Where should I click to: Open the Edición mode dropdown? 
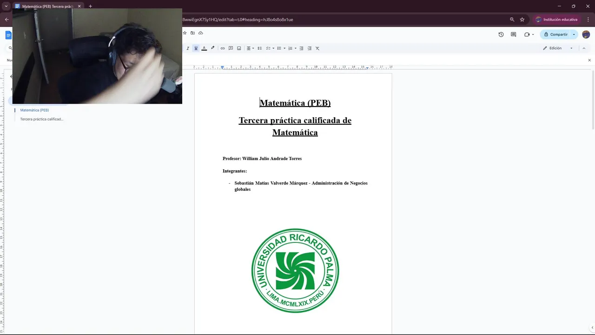[x=558, y=48]
